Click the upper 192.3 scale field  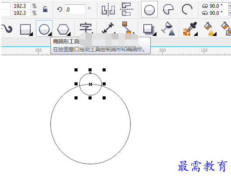pyautogui.click(x=21, y=6)
